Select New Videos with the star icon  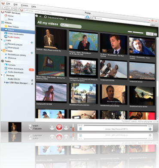(x=12, y=27)
